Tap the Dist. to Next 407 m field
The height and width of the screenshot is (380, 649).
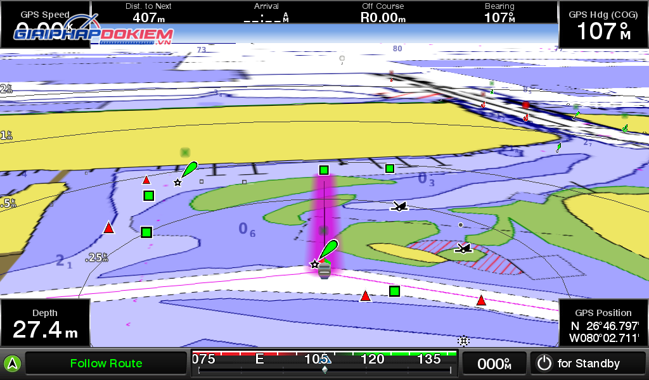pos(148,13)
